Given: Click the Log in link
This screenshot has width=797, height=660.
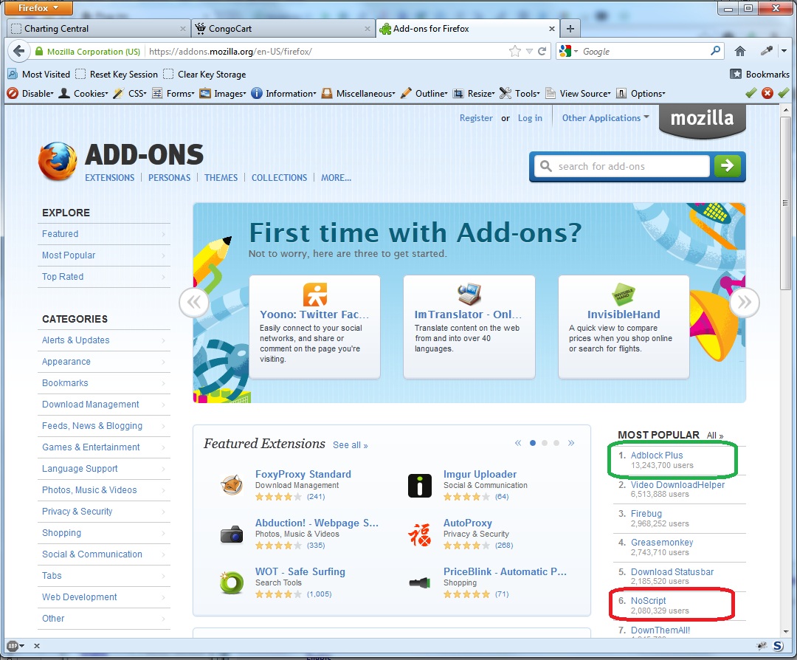Looking at the screenshot, I should [530, 118].
